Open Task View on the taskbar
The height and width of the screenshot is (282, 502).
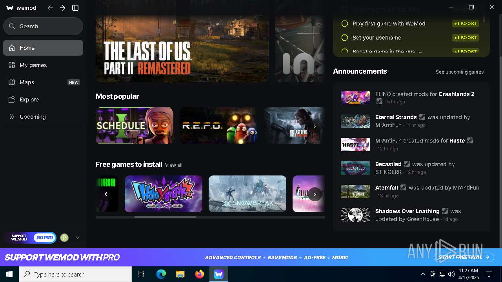coord(141,274)
